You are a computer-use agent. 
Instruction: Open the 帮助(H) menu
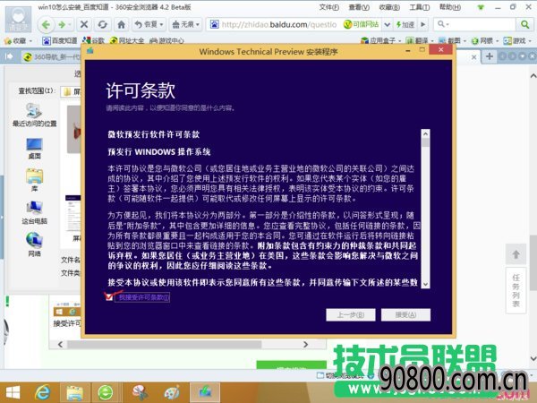[x=449, y=7]
